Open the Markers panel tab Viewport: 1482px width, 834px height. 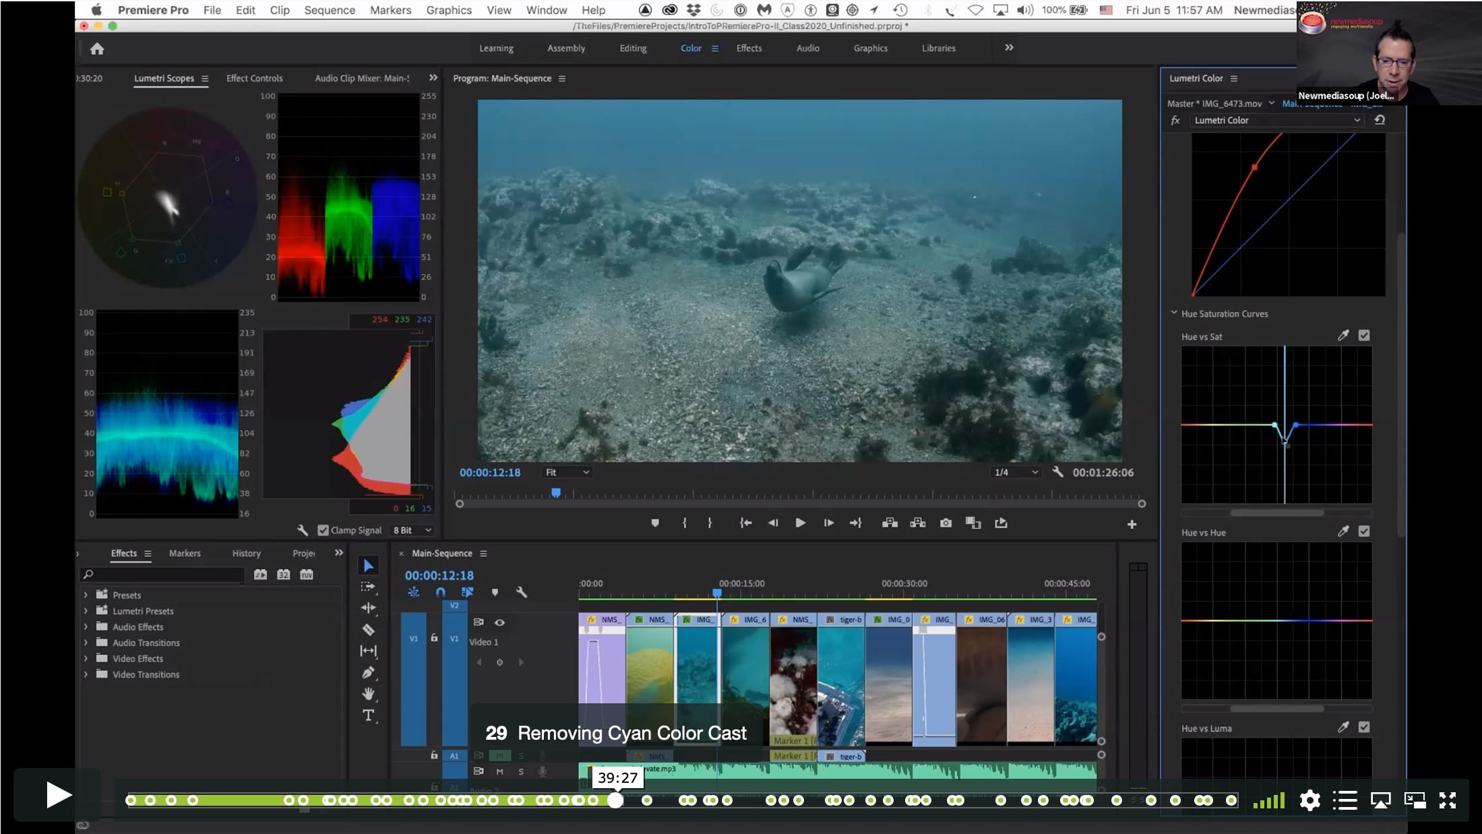[185, 553]
